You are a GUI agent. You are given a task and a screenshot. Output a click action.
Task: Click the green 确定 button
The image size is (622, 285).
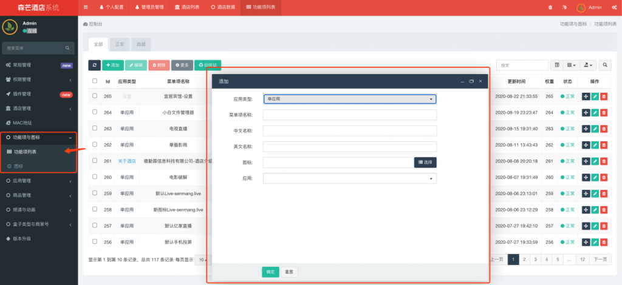[270, 272]
